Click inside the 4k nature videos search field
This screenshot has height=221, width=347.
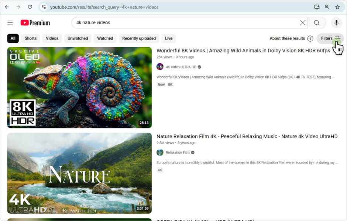click(185, 23)
